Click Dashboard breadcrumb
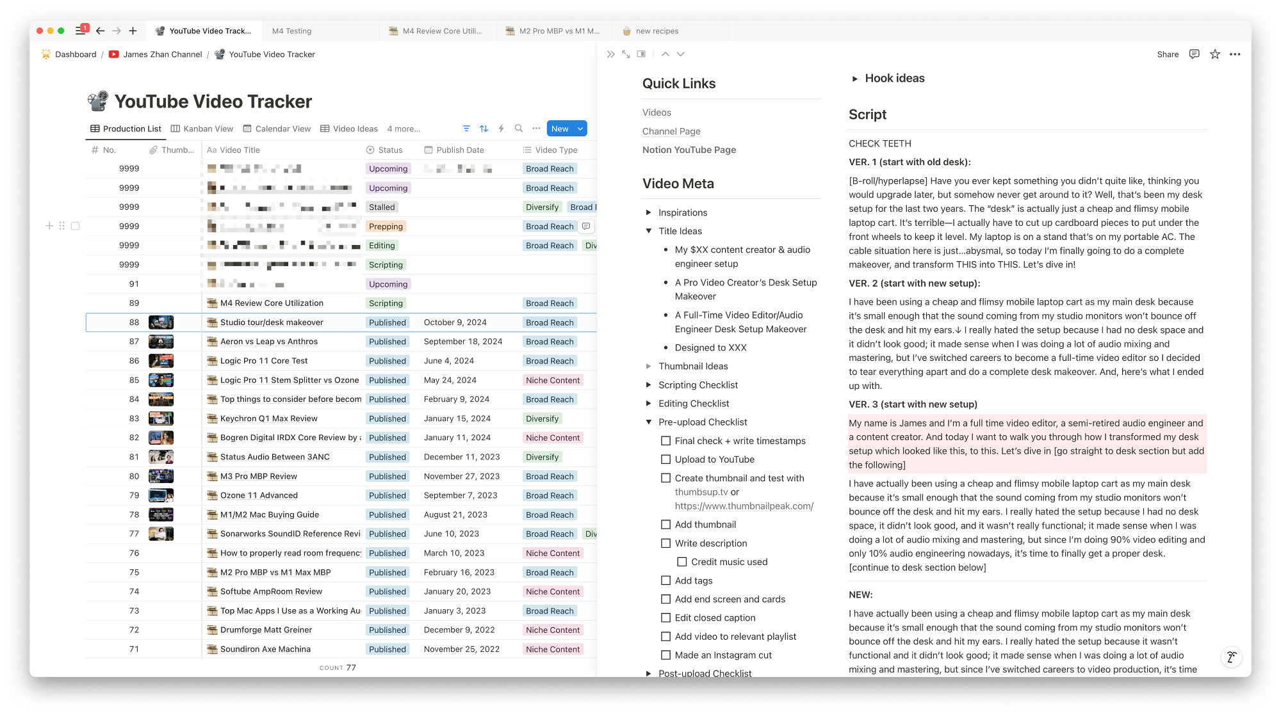1281x716 pixels. (76, 54)
